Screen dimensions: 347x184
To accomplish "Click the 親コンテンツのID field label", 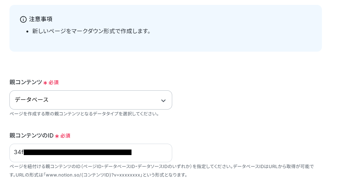I will (x=32, y=136).
